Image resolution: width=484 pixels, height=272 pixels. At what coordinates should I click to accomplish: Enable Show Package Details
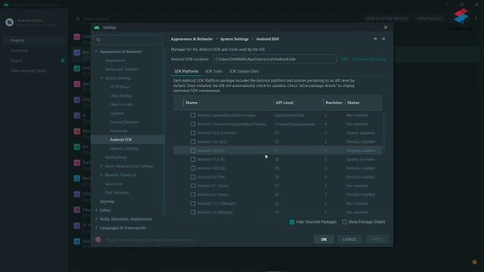(345, 222)
